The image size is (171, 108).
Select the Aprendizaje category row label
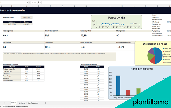[12, 76]
